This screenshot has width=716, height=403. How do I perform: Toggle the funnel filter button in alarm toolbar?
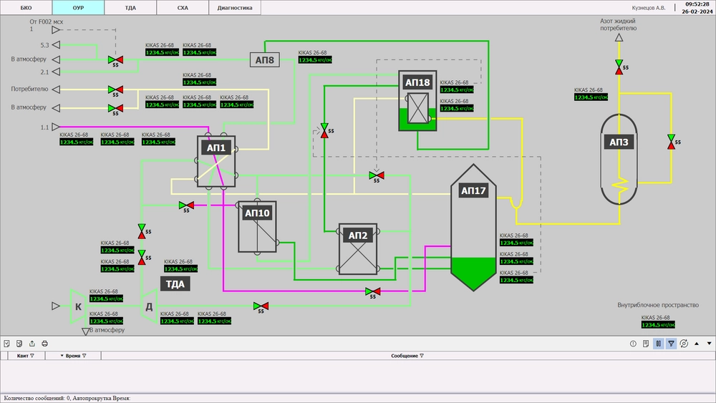tap(671, 344)
